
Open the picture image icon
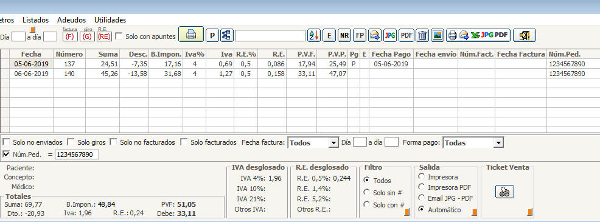click(x=438, y=36)
